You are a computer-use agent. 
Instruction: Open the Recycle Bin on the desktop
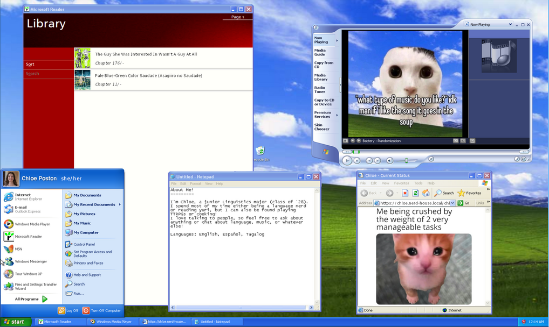pyautogui.click(x=261, y=154)
